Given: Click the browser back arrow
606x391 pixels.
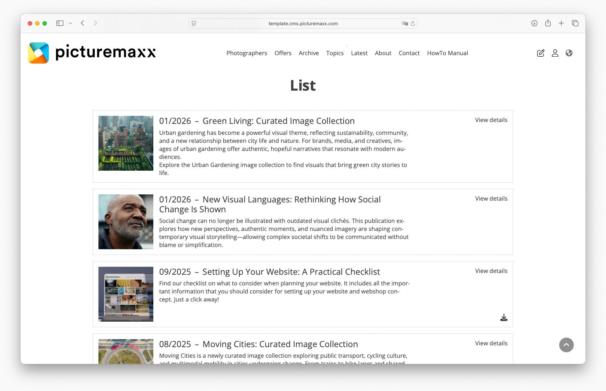Looking at the screenshot, I should [x=82, y=23].
